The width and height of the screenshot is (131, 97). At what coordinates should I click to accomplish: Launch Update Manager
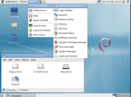[x=71, y=51]
